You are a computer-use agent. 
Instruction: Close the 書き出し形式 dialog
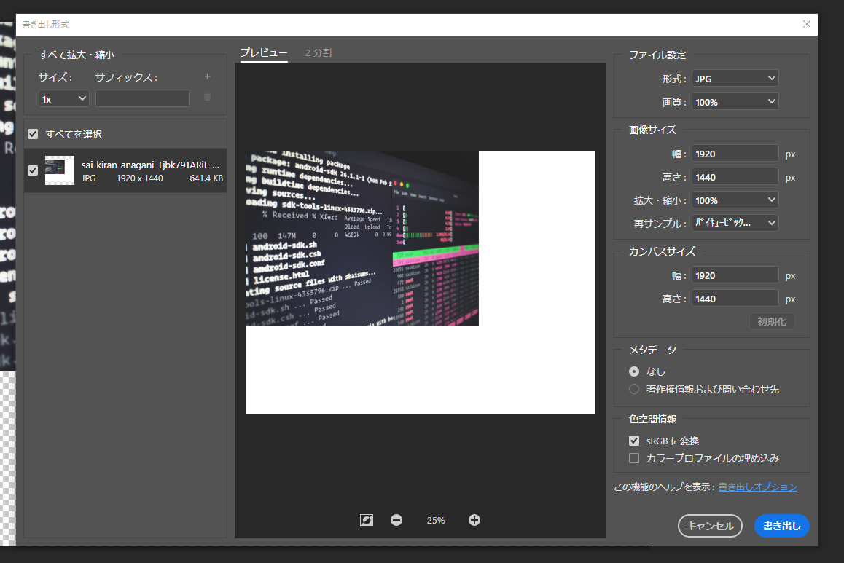(806, 24)
